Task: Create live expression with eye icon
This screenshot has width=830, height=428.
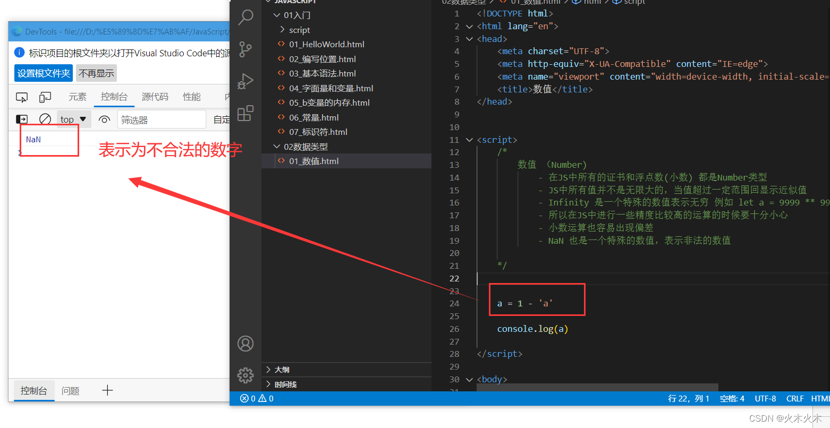Action: pos(104,119)
